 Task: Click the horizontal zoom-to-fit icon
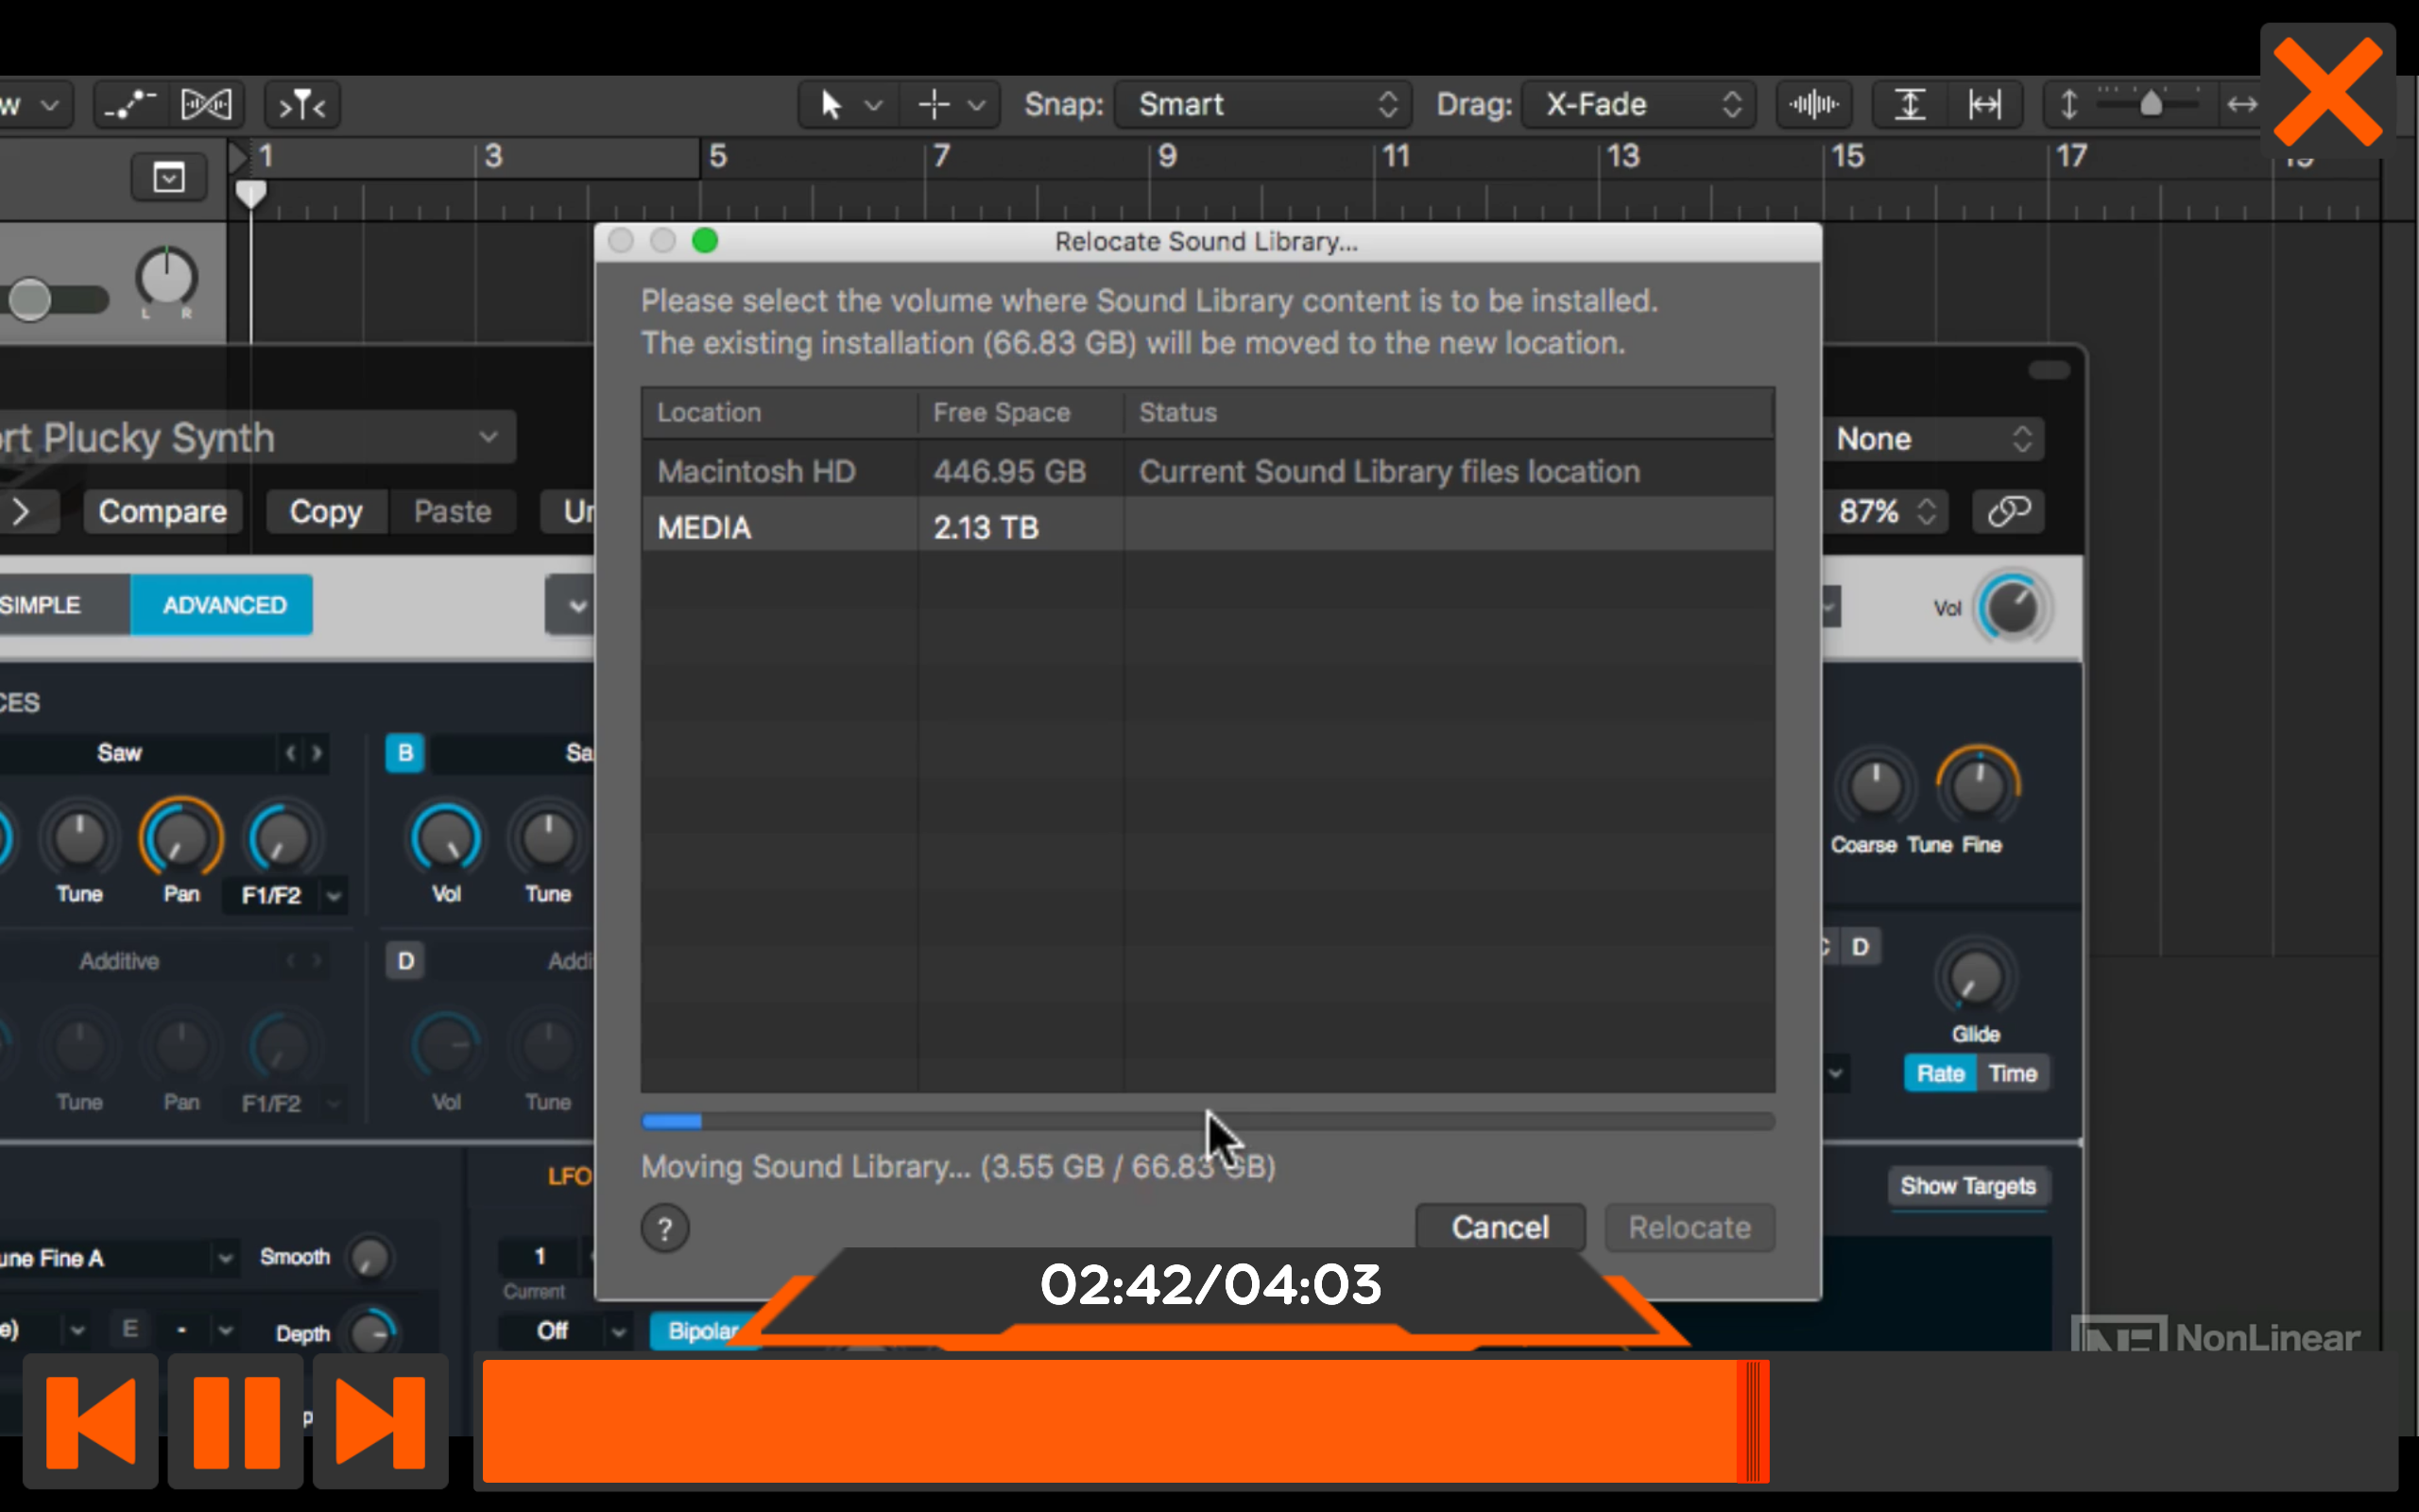[1983, 104]
